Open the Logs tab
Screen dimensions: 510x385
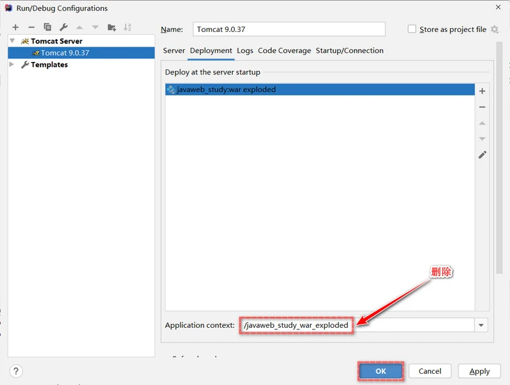[x=245, y=51]
